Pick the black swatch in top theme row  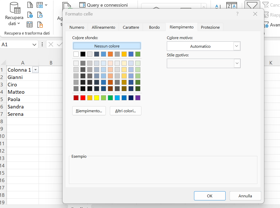pos(83,54)
